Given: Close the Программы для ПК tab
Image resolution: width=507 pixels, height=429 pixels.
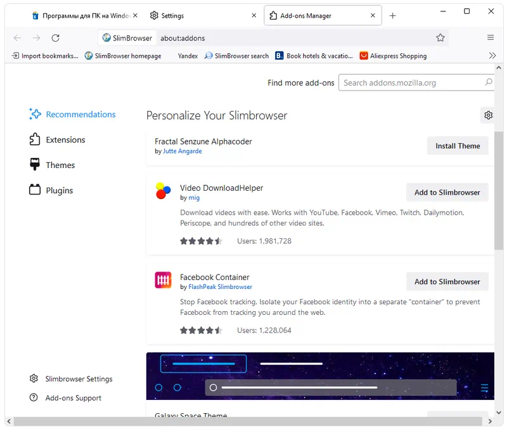Looking at the screenshot, I should (135, 15).
